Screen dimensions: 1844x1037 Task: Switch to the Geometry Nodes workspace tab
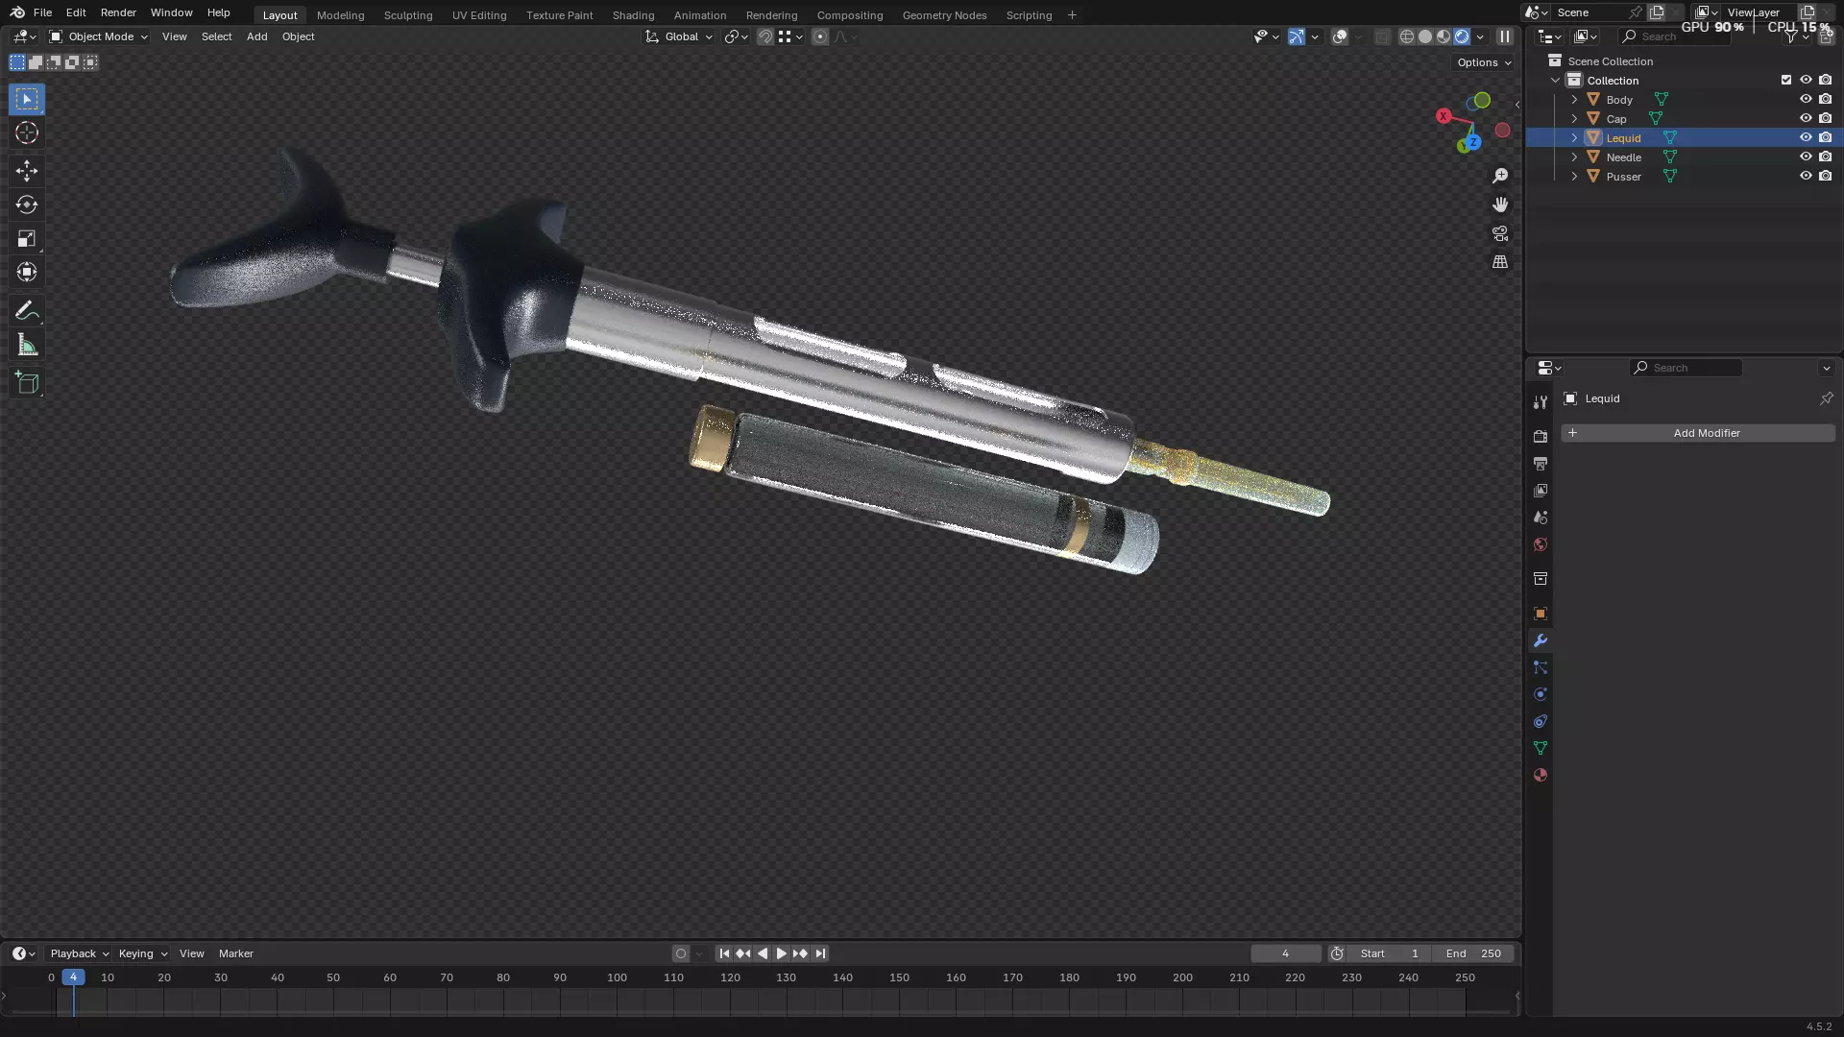(944, 15)
